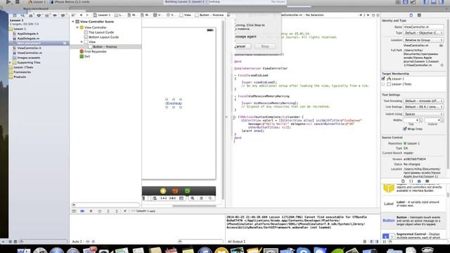Click Step Over in debug bar
This screenshot has width=450, height=253.
100,211
